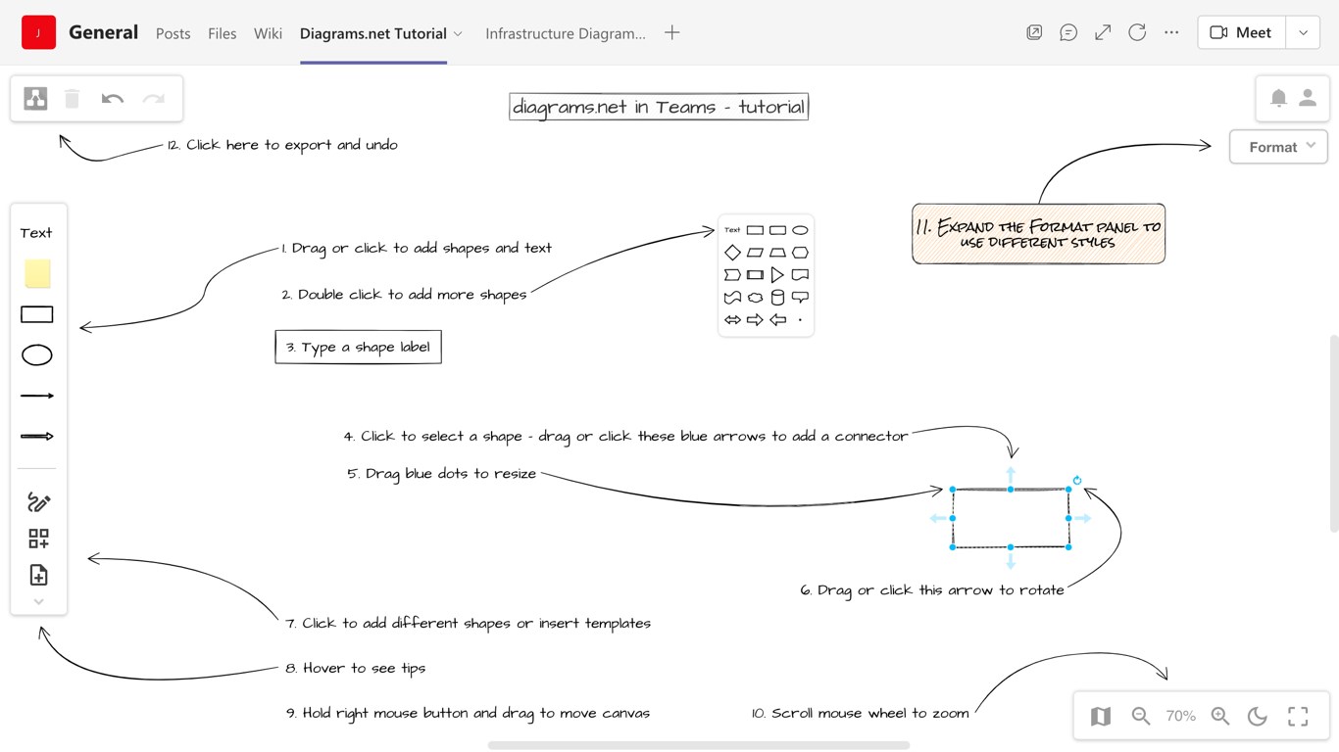Open the diagrams.net main menu icon
This screenshot has height=752, width=1339.
click(x=35, y=99)
